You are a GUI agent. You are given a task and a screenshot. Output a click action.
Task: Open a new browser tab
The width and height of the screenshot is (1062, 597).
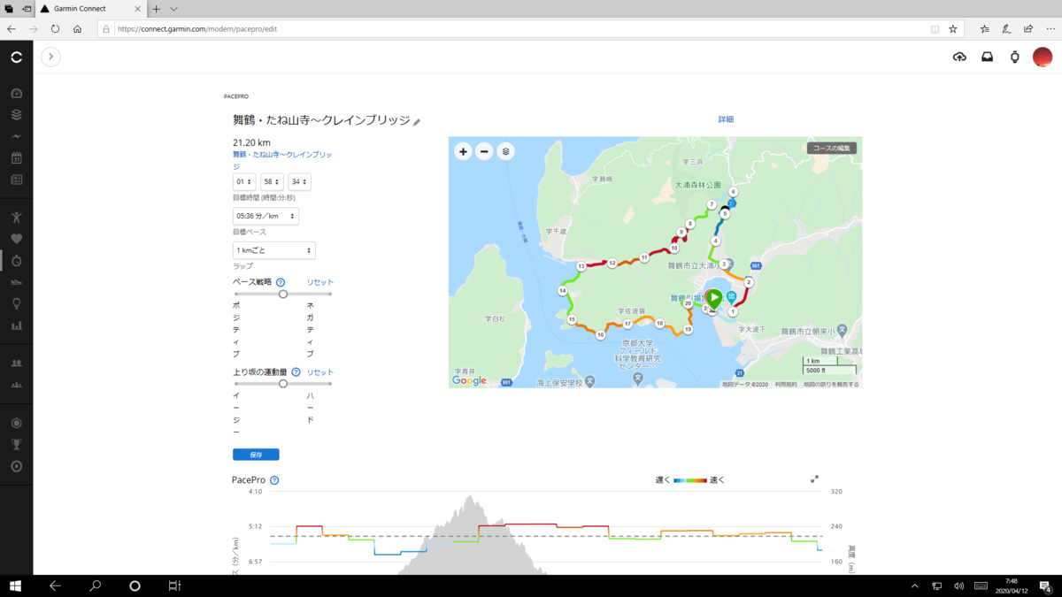coord(156,9)
